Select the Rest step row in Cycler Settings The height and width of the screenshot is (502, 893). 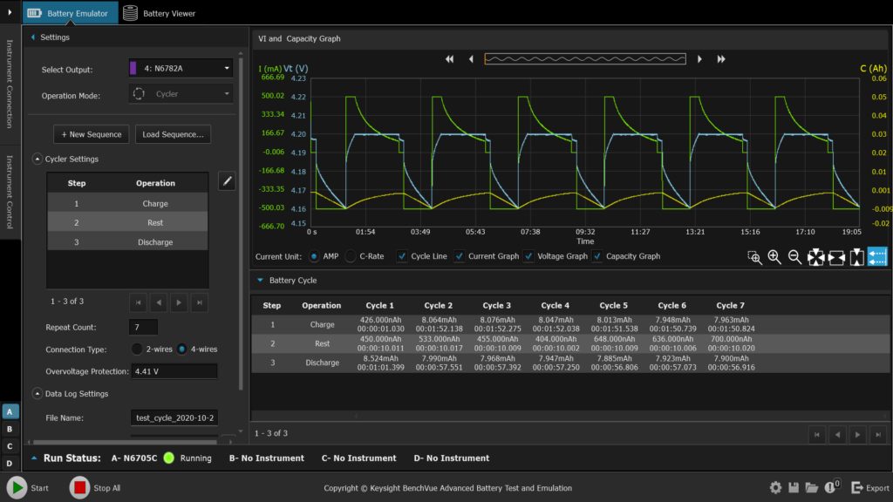click(x=127, y=222)
